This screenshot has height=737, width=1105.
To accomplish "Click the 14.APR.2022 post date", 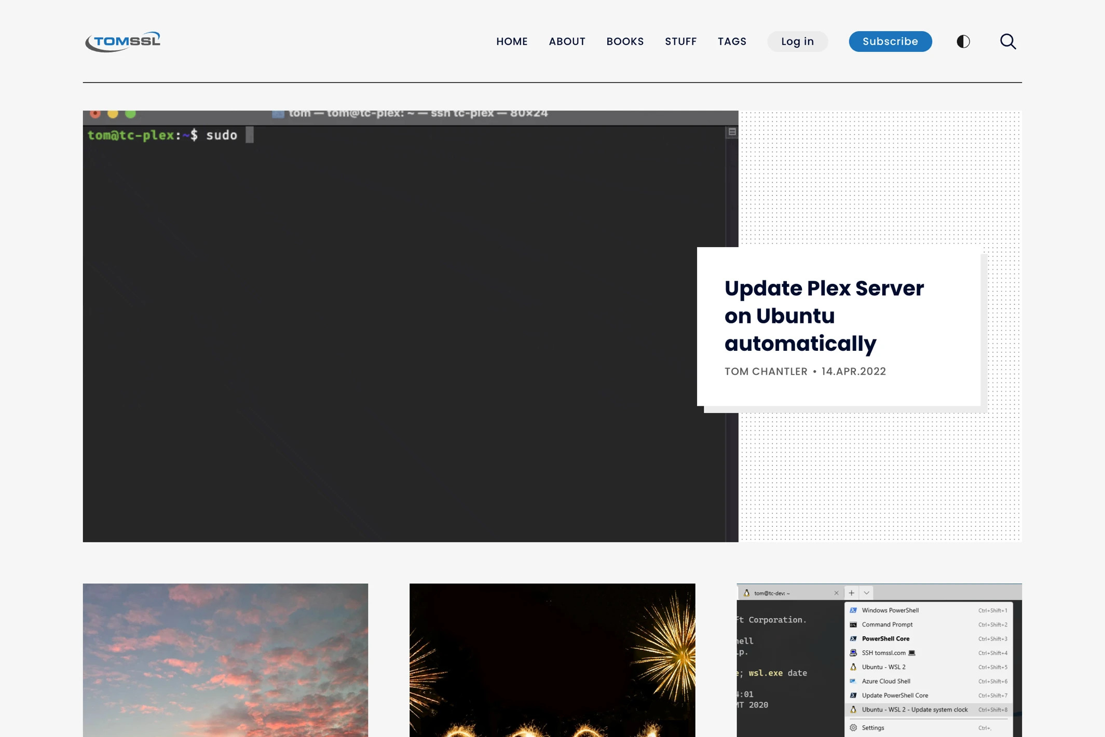I will (853, 371).
